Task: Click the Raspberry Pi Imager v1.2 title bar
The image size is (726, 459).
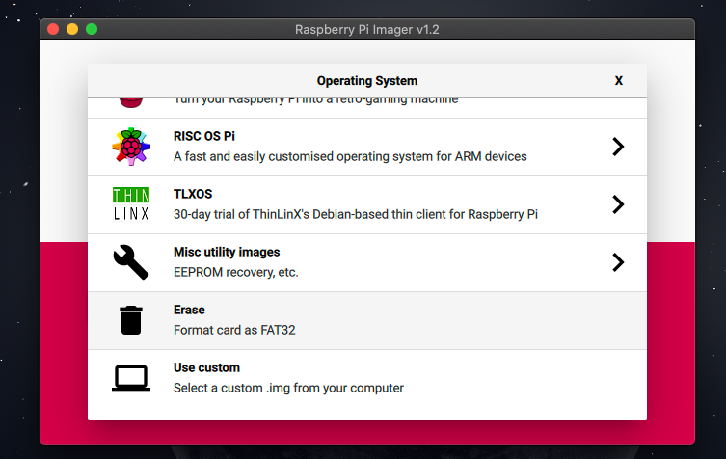Action: click(x=367, y=29)
